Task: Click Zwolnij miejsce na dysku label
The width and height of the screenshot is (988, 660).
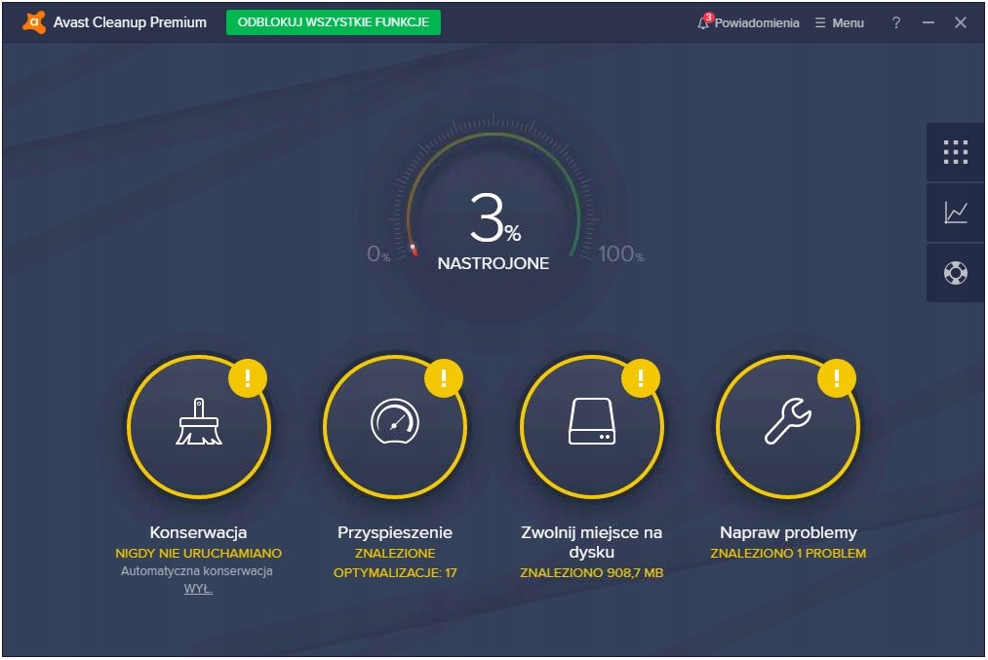Action: 592,542
